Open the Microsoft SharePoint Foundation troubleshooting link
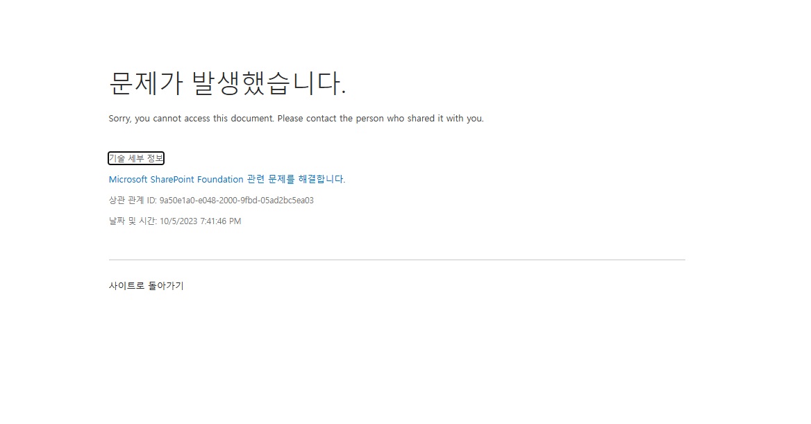The width and height of the screenshot is (811, 424). coord(227,180)
